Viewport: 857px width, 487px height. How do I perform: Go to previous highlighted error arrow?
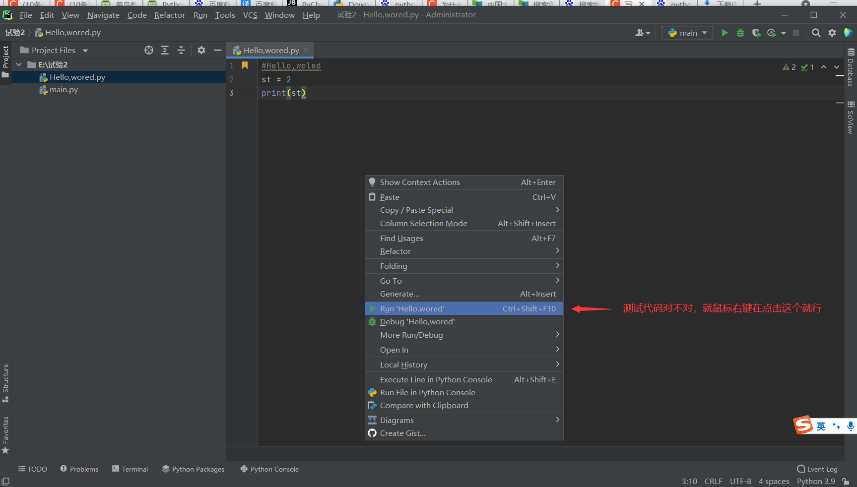824,67
